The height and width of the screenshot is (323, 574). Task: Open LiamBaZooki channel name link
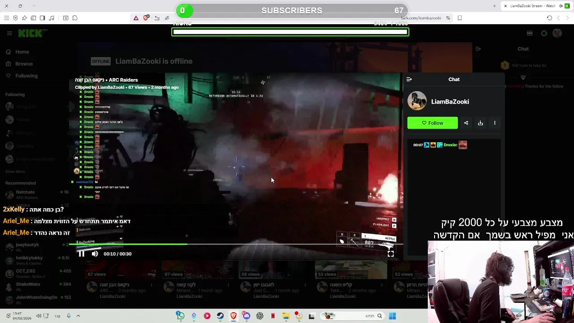[x=450, y=102]
